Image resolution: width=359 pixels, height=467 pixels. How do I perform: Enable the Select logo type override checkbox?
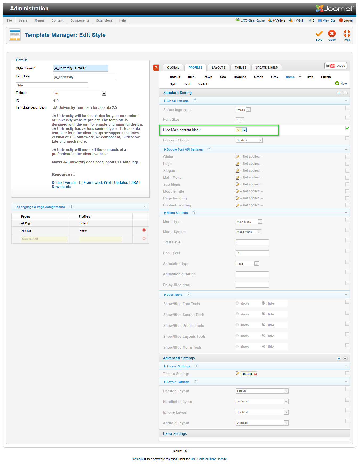(347, 108)
